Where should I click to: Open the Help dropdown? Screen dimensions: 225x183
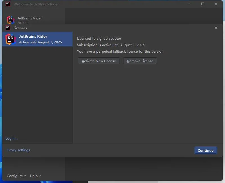[x=35, y=176]
